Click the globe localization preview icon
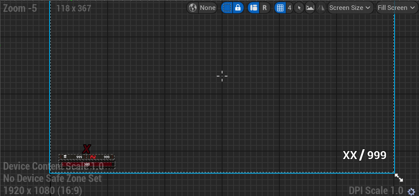 [x=193, y=8]
